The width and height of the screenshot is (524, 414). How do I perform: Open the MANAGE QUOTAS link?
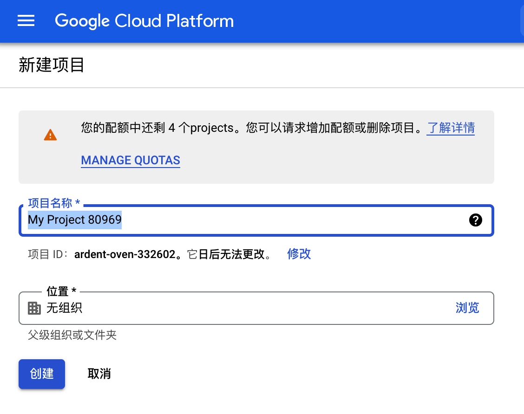click(131, 160)
